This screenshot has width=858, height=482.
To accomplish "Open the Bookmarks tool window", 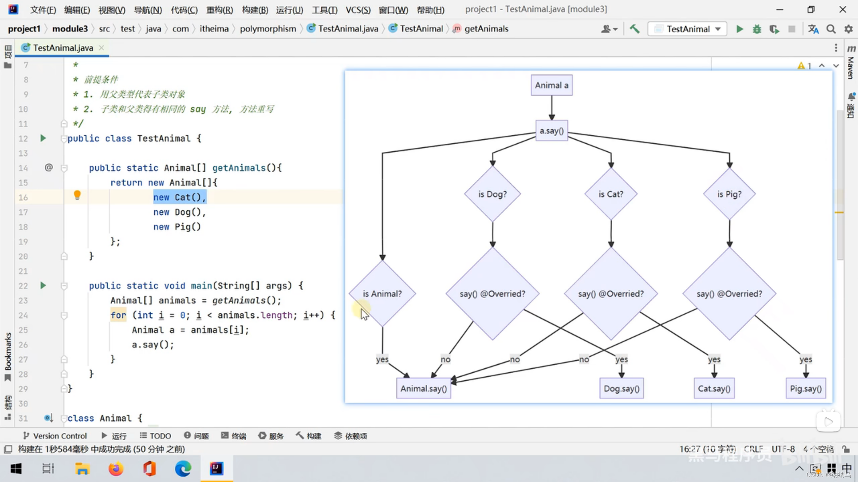I will pyautogui.click(x=8, y=357).
